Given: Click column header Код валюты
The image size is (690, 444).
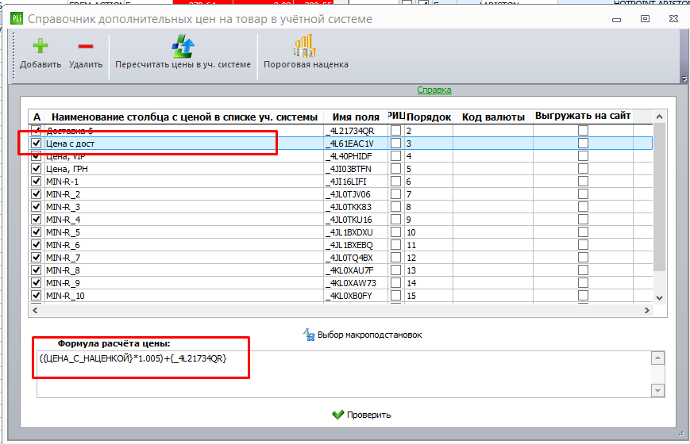Looking at the screenshot, I should pos(493,117).
